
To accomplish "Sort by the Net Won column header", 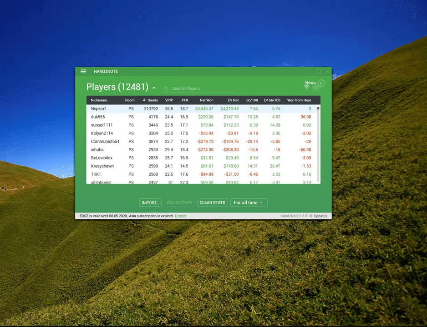I will click(206, 100).
